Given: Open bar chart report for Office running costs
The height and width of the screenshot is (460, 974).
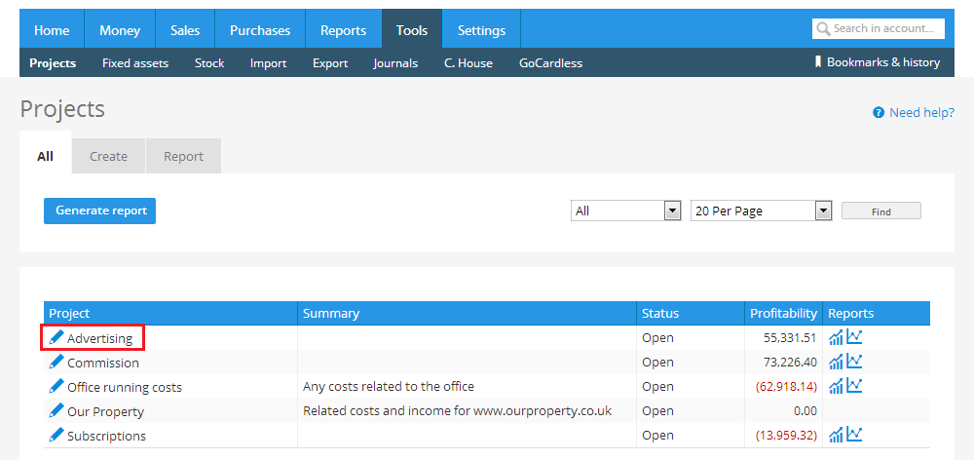Looking at the screenshot, I should (x=836, y=386).
